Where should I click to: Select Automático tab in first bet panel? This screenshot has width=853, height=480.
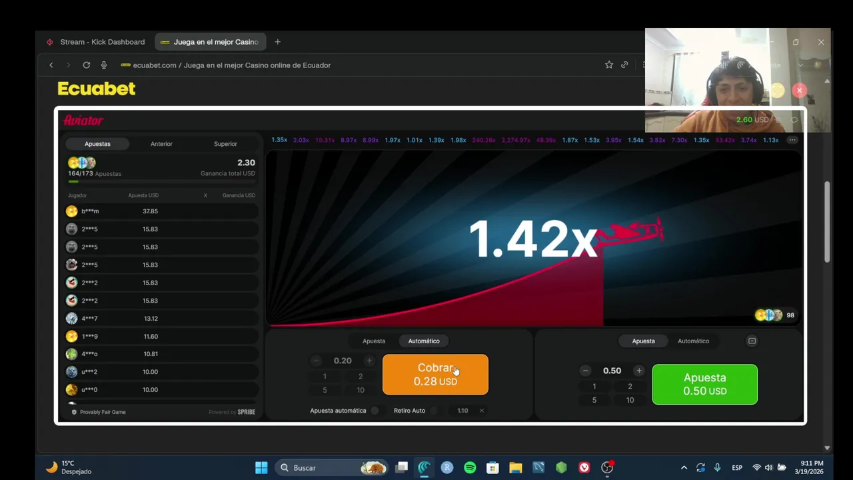click(x=424, y=341)
